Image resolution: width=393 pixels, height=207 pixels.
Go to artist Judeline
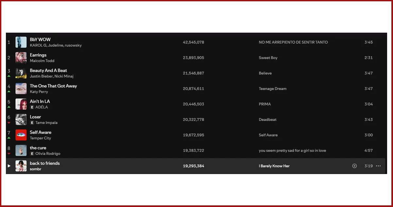click(x=56, y=45)
